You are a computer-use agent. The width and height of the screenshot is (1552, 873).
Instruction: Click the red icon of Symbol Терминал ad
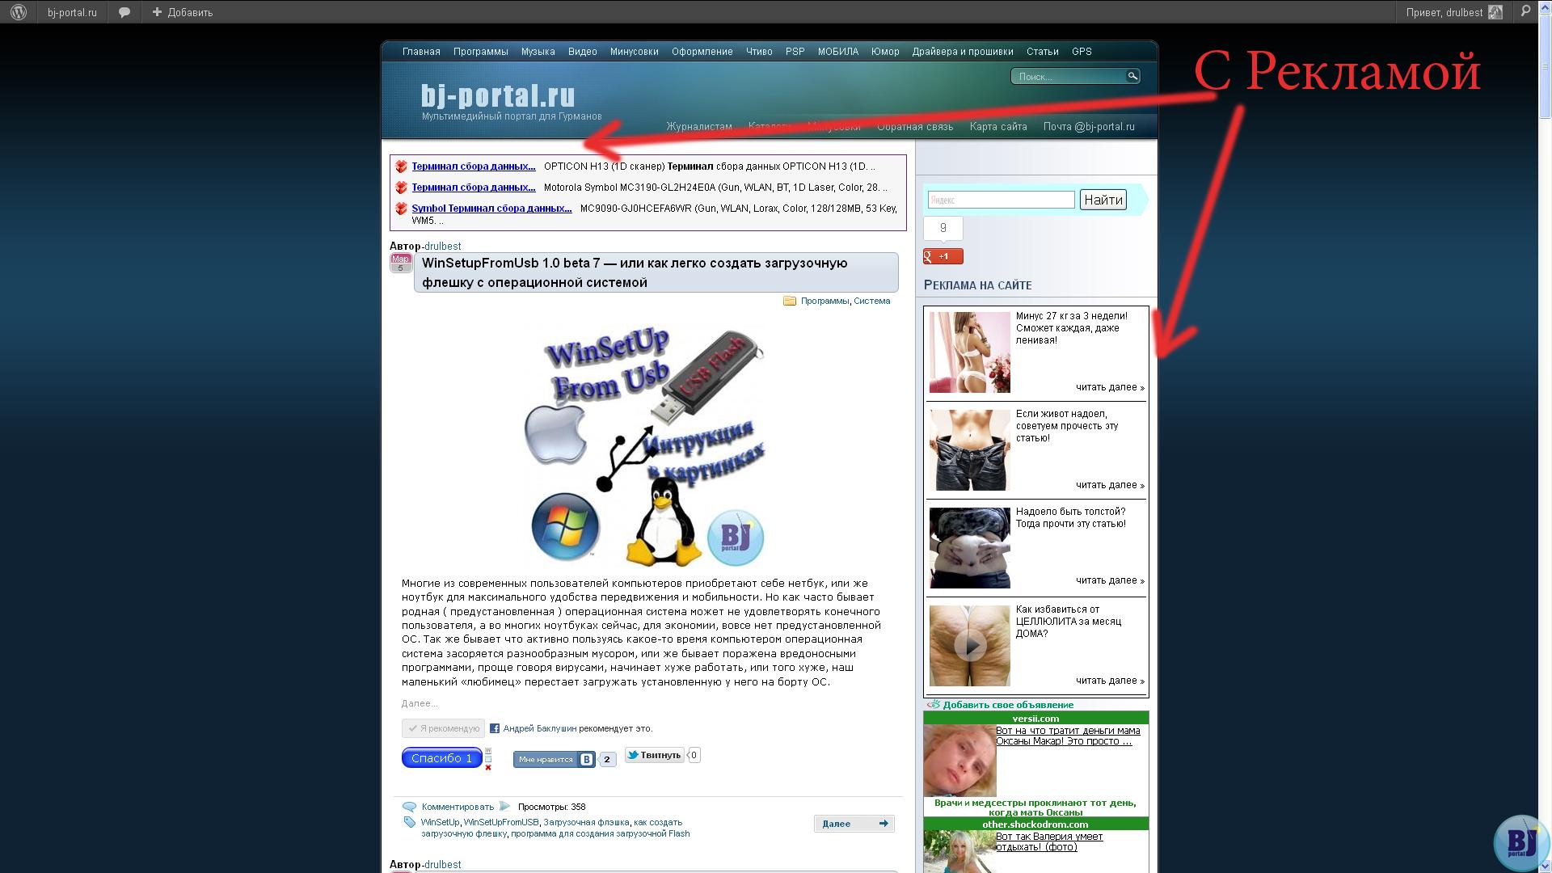point(401,209)
